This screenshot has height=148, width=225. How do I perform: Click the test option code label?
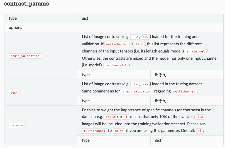pos(14,92)
